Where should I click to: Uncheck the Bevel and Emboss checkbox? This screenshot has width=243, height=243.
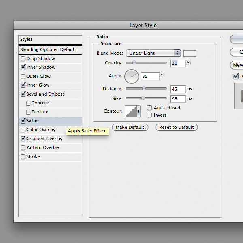click(23, 94)
